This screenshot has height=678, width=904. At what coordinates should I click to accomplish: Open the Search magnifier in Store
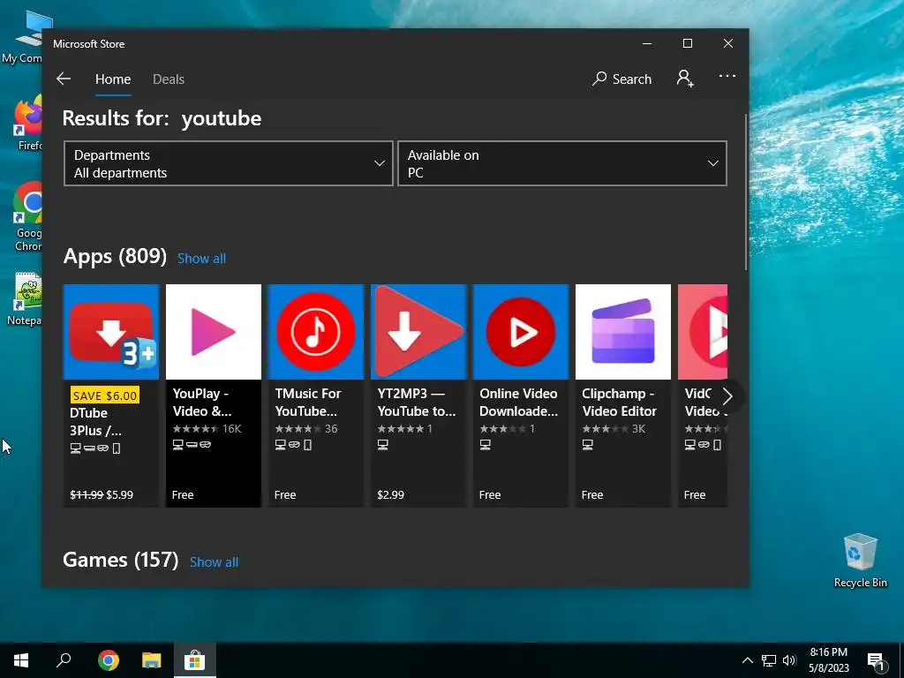(621, 79)
